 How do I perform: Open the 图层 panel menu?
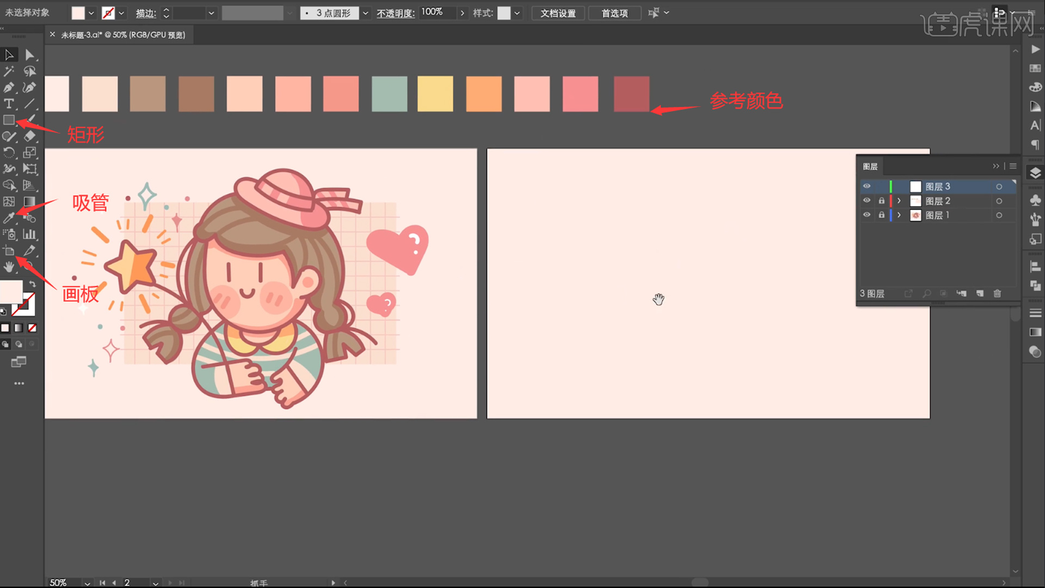point(1013,166)
